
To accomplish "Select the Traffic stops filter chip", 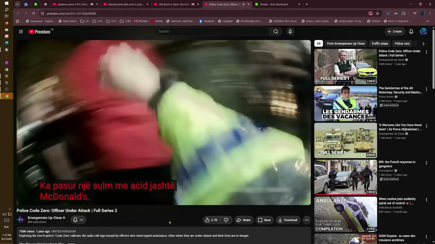I will 380,43.
